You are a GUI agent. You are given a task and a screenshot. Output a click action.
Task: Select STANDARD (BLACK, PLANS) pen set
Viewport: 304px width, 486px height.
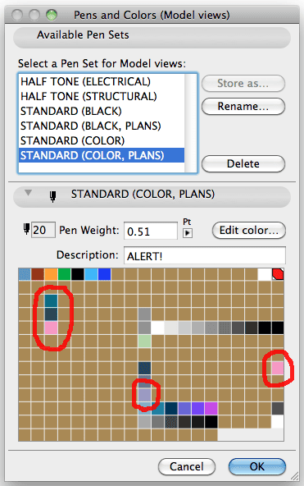(91, 126)
